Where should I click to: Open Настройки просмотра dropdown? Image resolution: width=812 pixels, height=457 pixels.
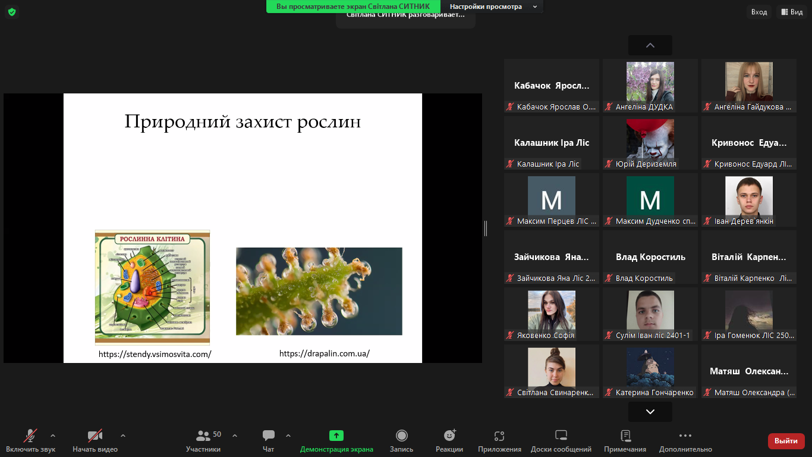coord(493,7)
